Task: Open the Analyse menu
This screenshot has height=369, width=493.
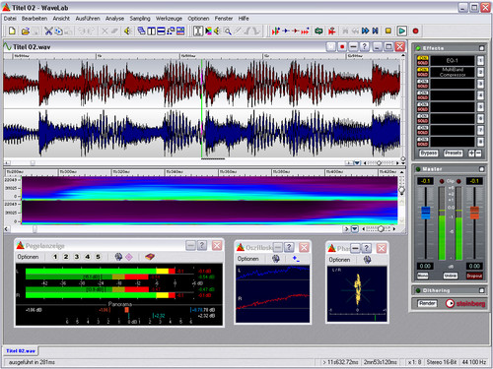Action: pyautogui.click(x=114, y=19)
